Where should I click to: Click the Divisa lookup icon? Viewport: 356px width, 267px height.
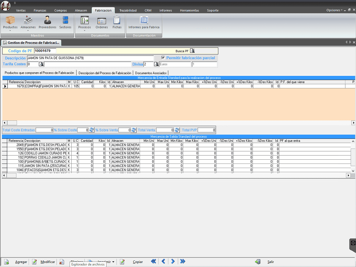coord(156,64)
